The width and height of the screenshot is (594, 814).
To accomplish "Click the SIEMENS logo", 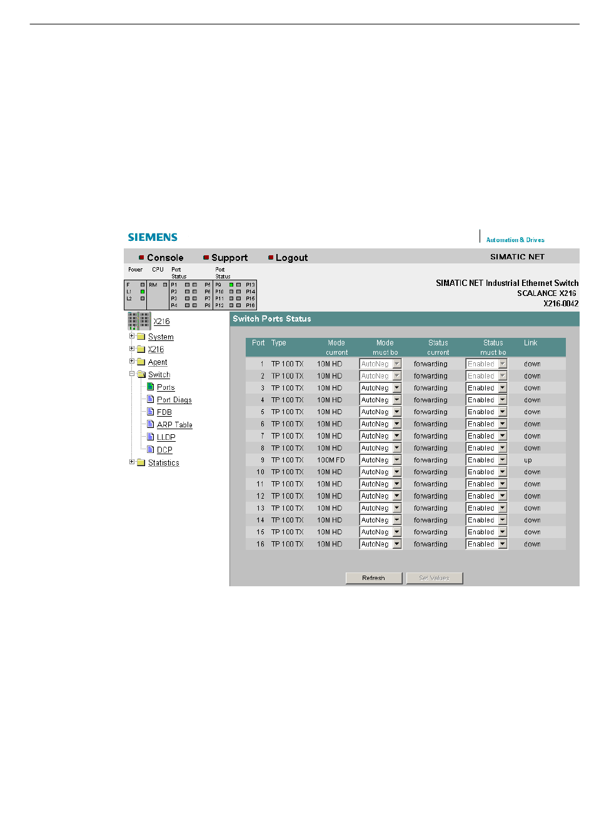I will point(153,237).
